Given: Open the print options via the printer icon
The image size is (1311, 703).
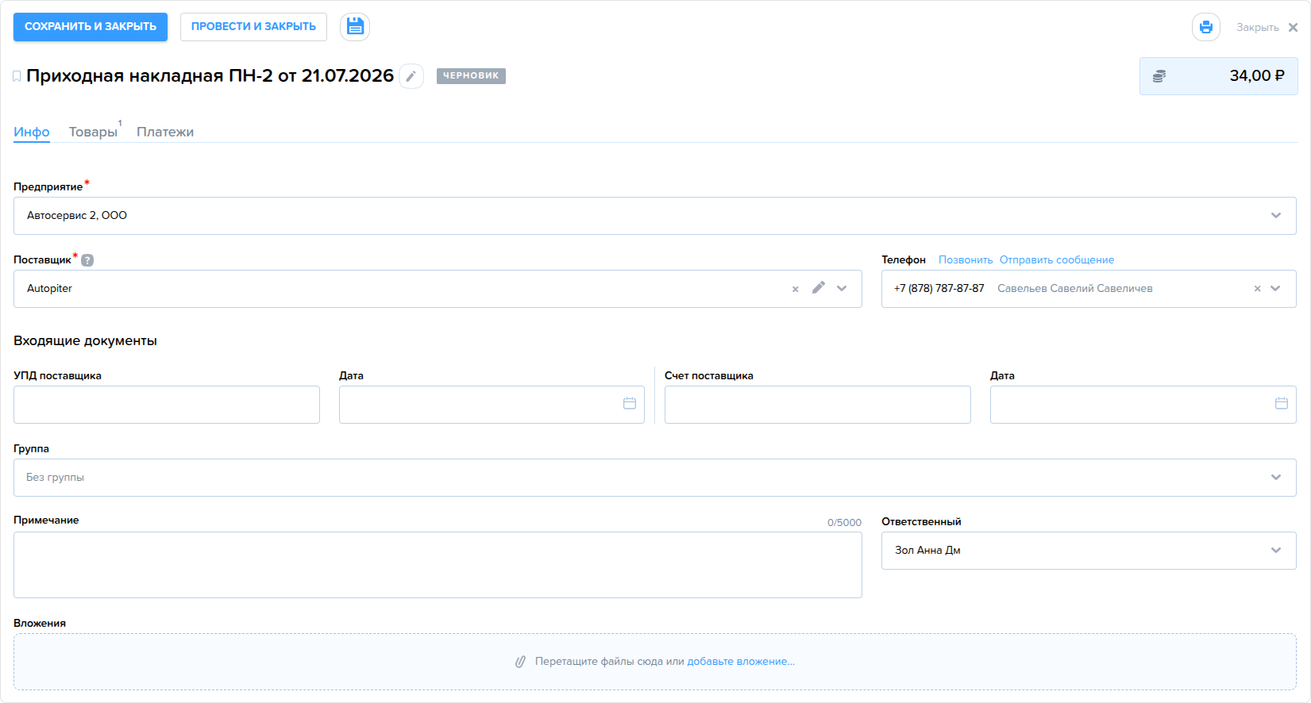Looking at the screenshot, I should pos(1205,27).
